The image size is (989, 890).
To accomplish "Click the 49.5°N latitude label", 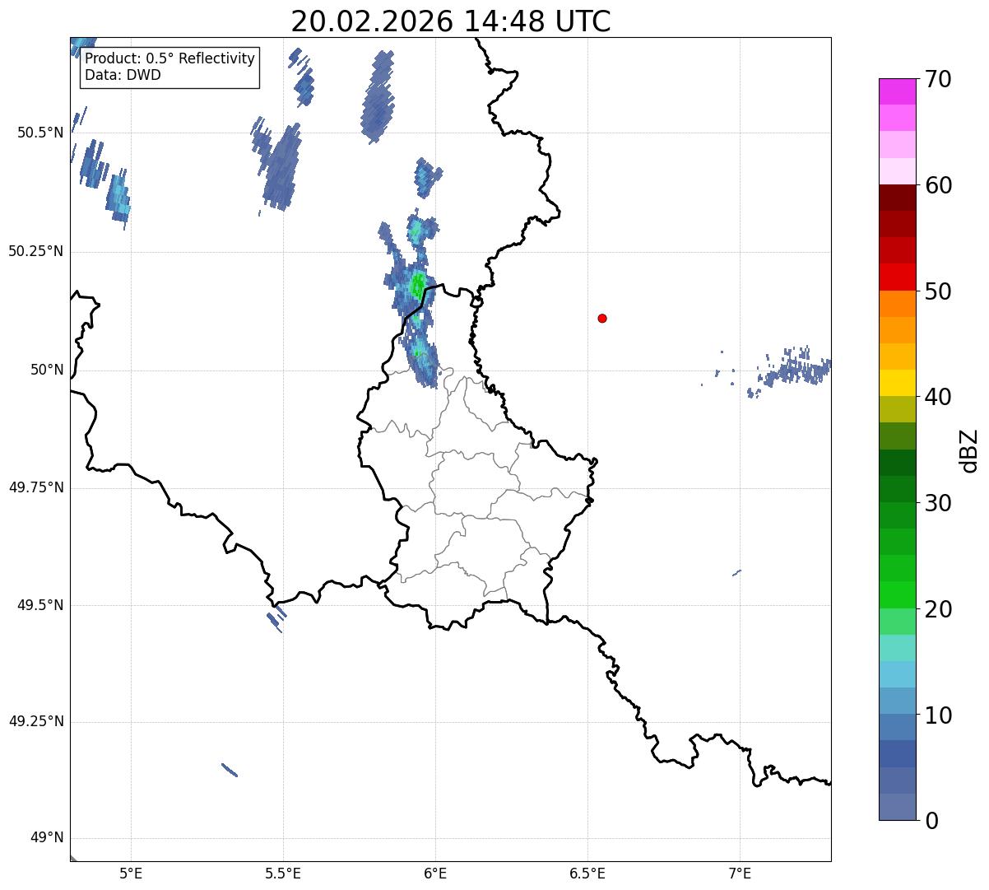I will pyautogui.click(x=39, y=605).
